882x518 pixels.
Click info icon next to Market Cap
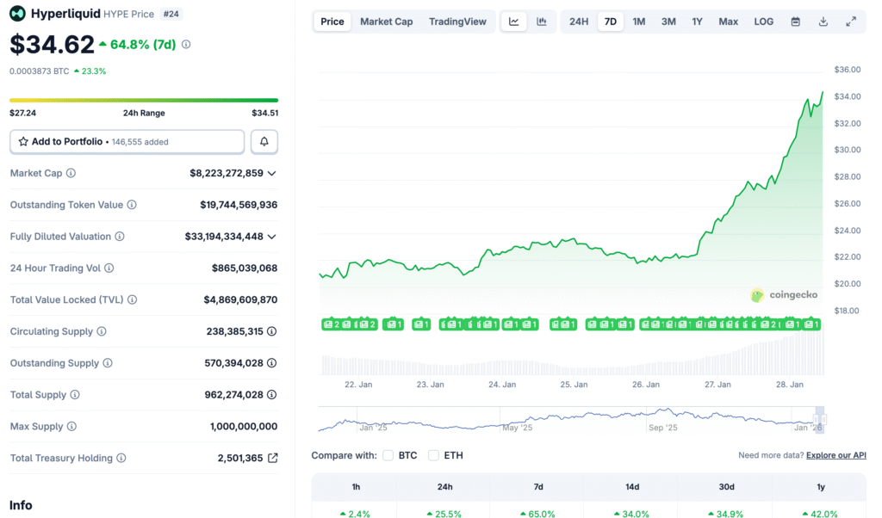click(x=71, y=173)
